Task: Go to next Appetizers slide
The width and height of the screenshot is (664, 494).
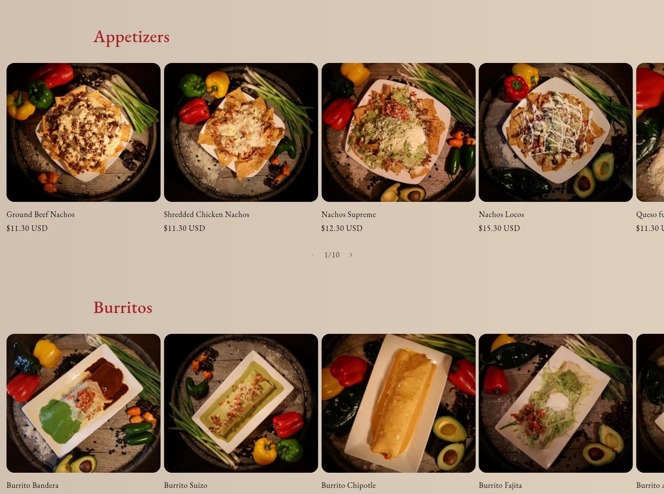Action: pos(351,255)
